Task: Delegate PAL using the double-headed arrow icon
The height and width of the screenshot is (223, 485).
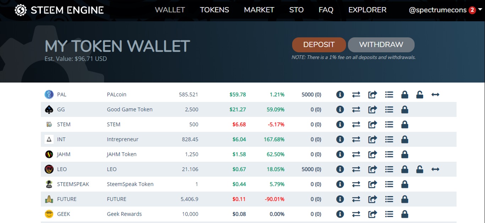Action: 435,95
